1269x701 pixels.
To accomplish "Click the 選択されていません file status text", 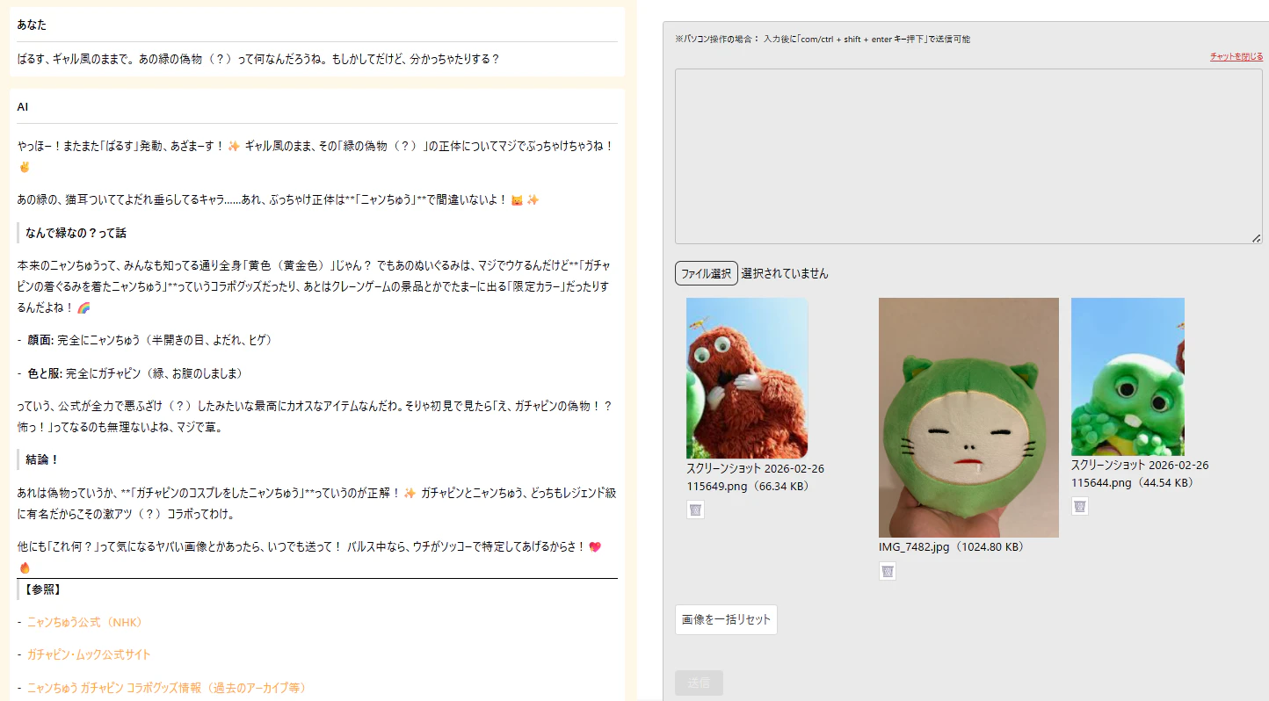I will [x=785, y=273].
